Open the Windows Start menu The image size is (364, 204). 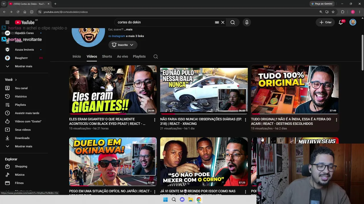(166, 200)
